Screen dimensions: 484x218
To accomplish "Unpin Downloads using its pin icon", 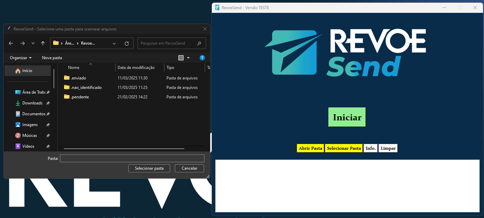I will [48, 103].
